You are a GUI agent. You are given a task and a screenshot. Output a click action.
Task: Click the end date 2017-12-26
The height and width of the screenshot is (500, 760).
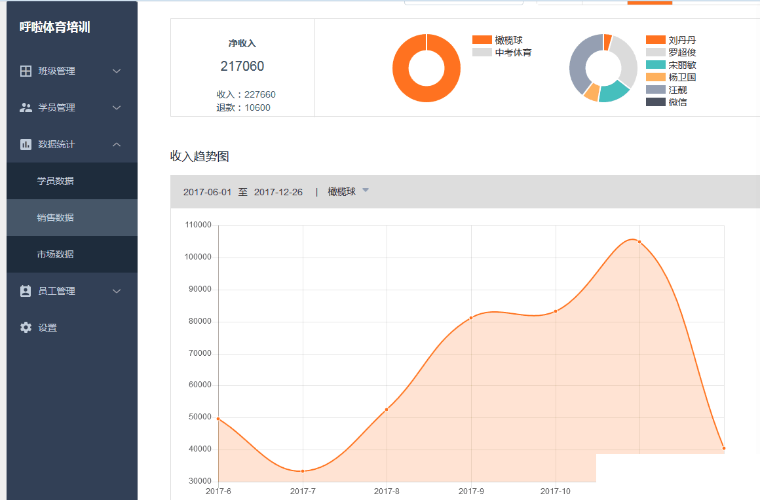278,192
